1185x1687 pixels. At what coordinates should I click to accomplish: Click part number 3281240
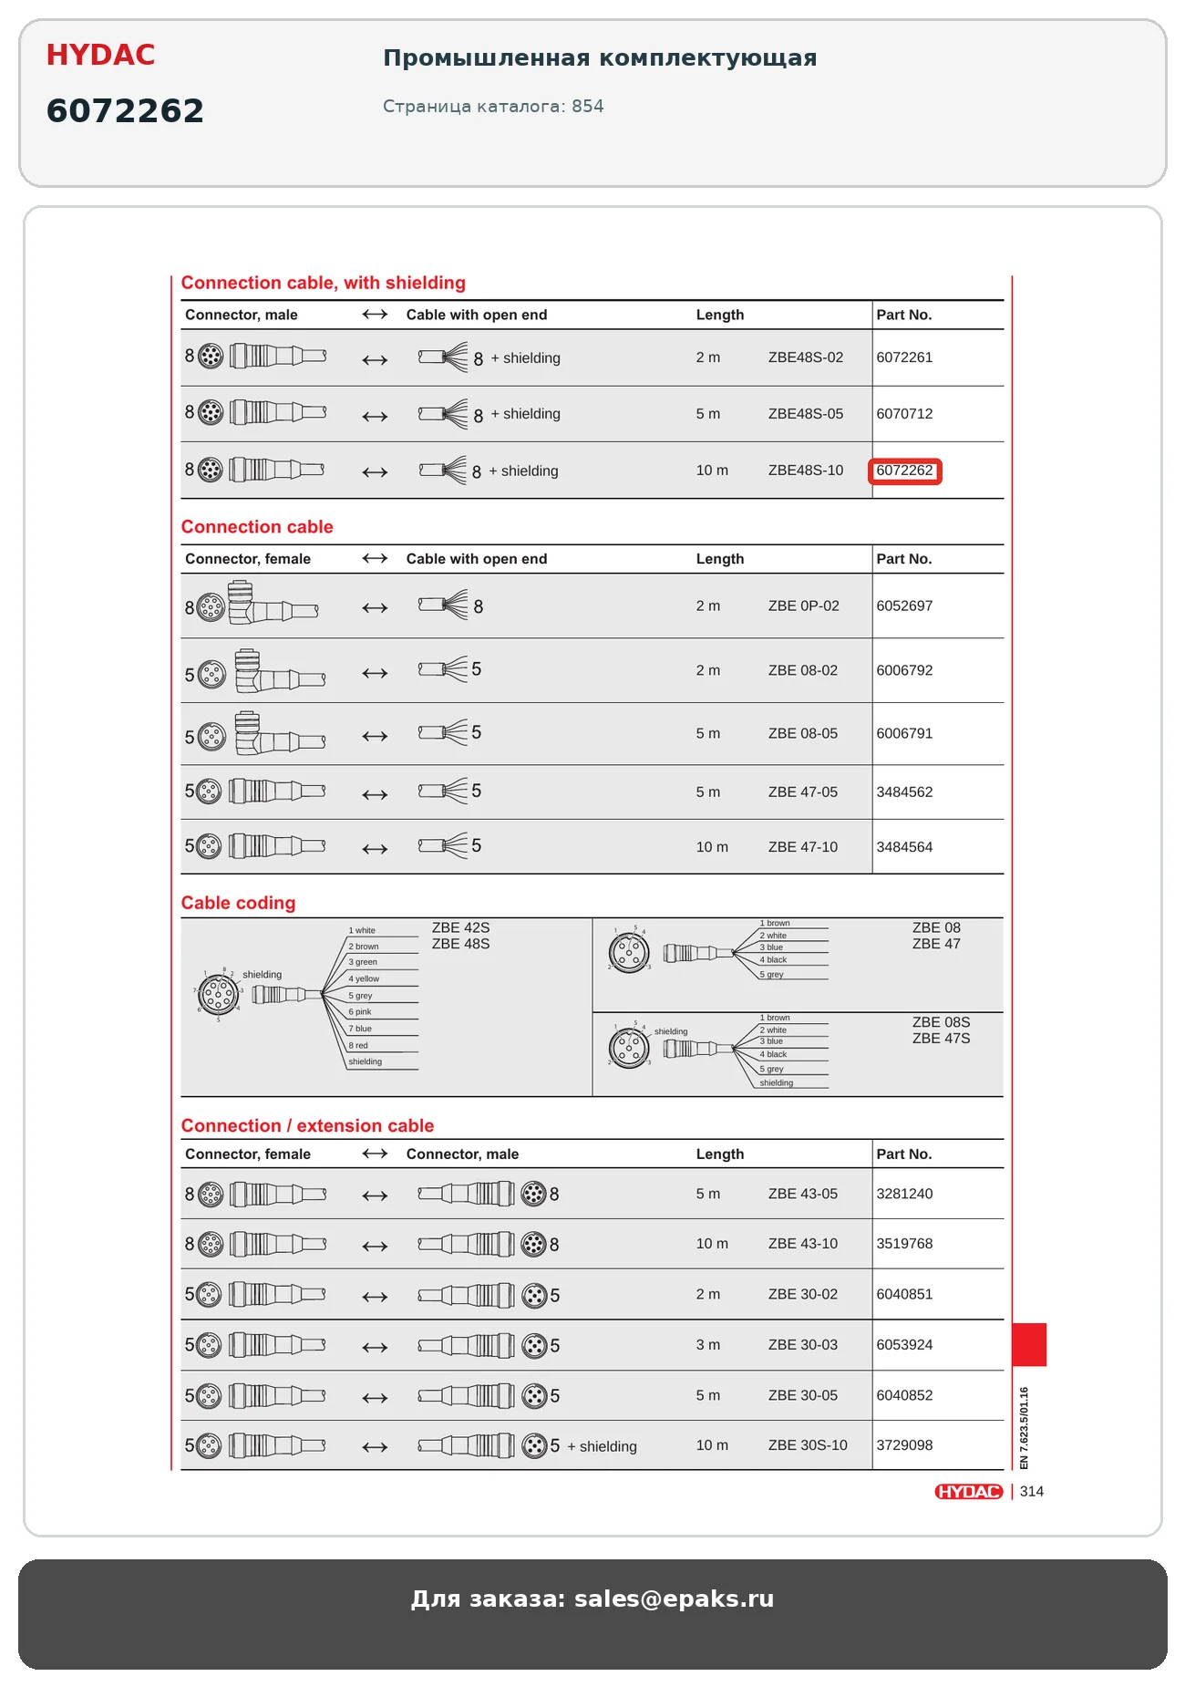coord(904,1194)
